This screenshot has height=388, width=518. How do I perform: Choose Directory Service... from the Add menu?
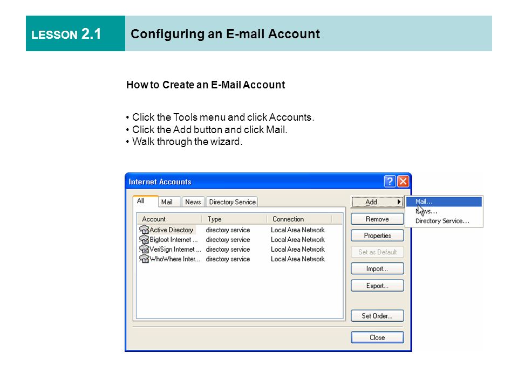coord(444,221)
